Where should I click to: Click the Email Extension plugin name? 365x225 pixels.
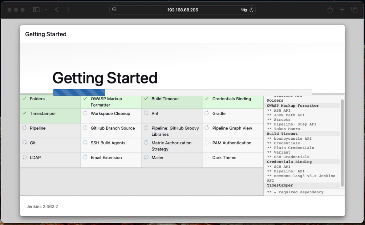106,157
